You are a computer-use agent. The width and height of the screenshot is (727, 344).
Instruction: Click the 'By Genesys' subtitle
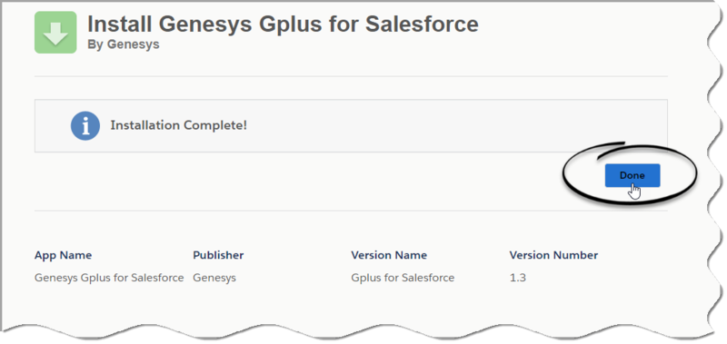point(124,44)
